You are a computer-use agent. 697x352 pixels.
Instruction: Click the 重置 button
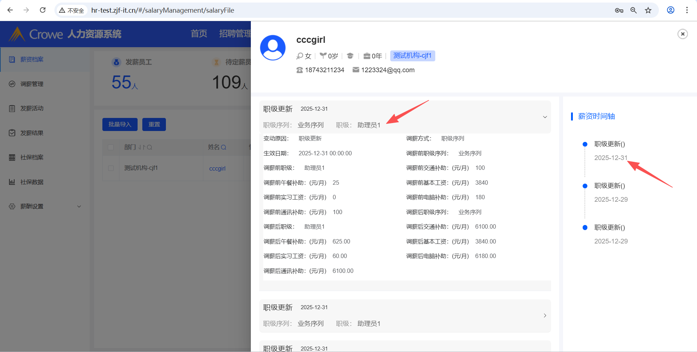pos(154,124)
